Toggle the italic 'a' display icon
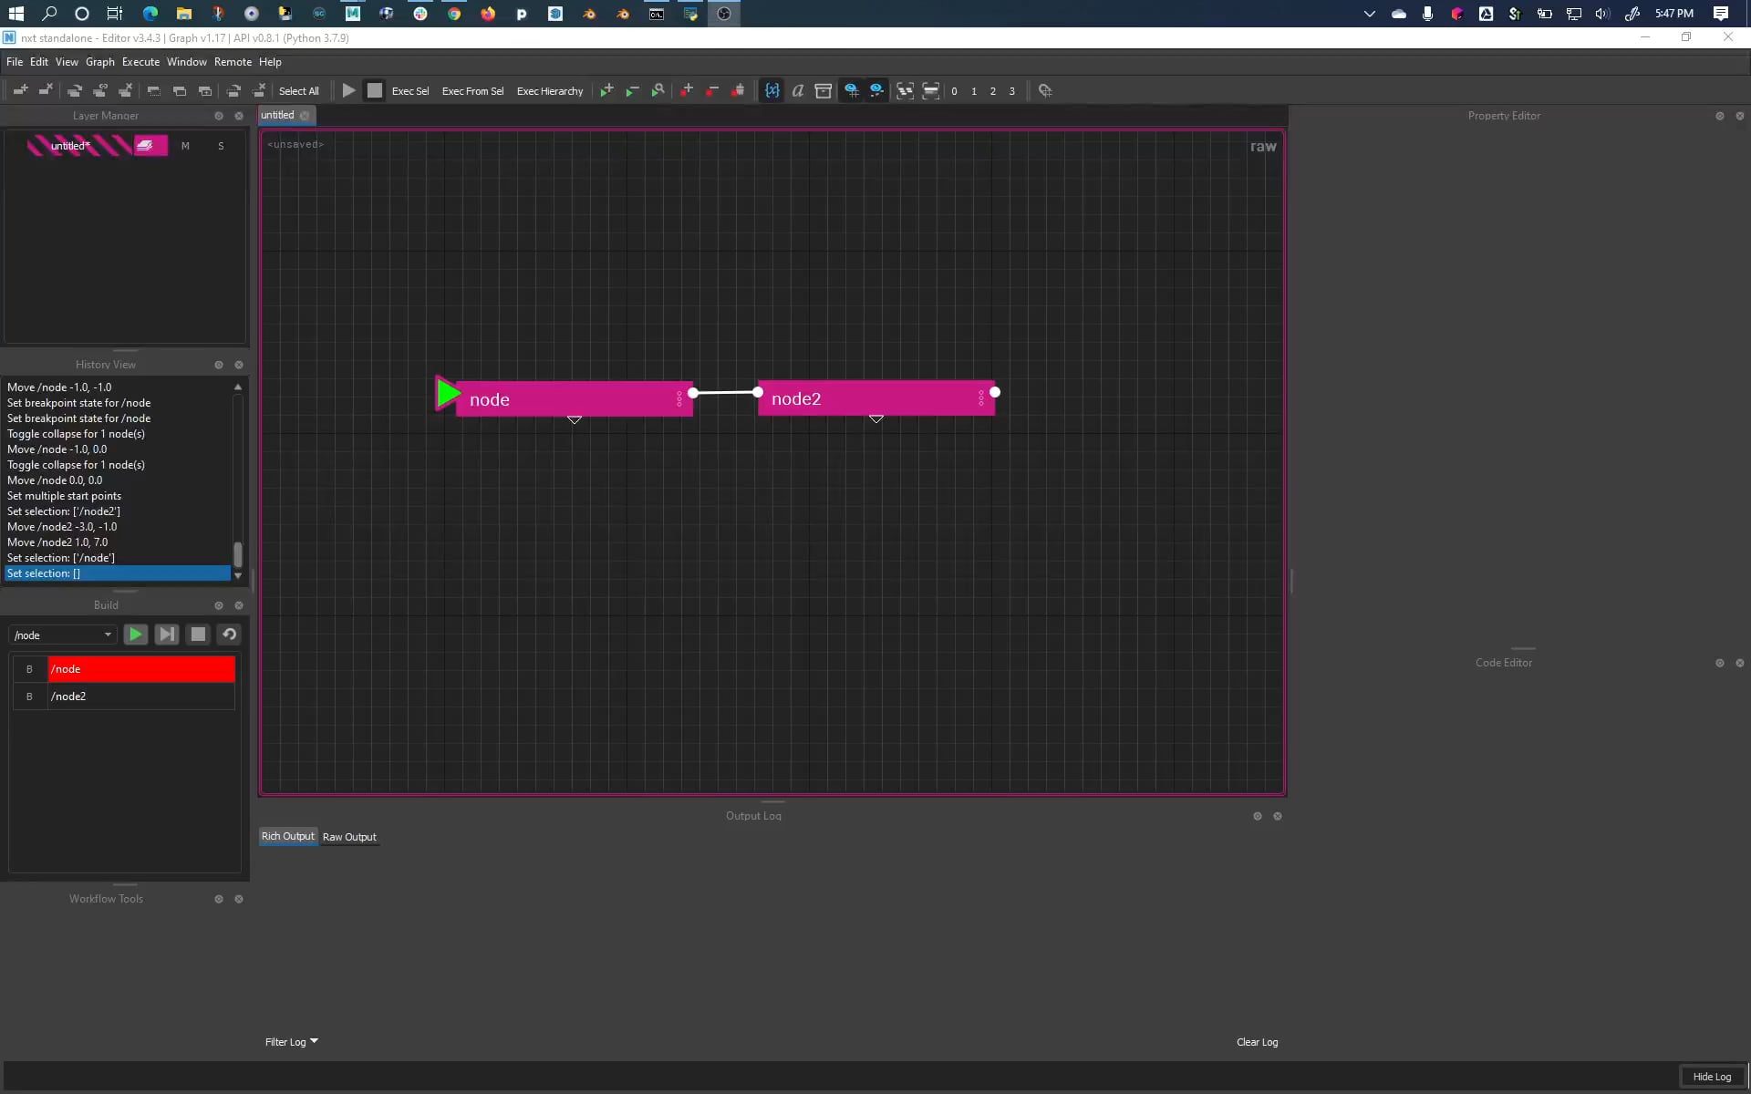The height and width of the screenshot is (1094, 1751). coord(797,90)
